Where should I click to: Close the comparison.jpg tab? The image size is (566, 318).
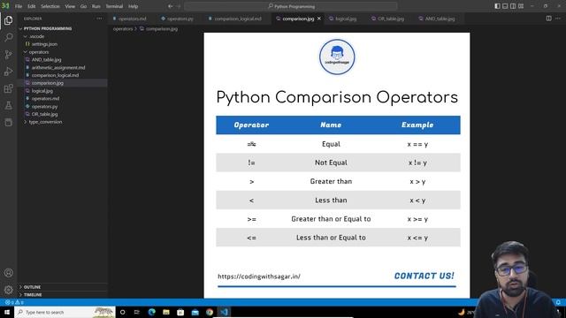(x=319, y=19)
